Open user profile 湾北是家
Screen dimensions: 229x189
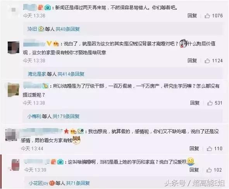click(37, 74)
